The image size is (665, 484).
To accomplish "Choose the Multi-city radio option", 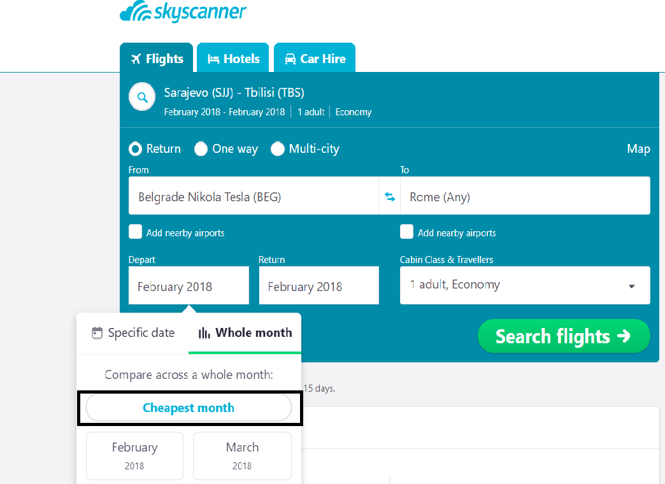I will (277, 149).
